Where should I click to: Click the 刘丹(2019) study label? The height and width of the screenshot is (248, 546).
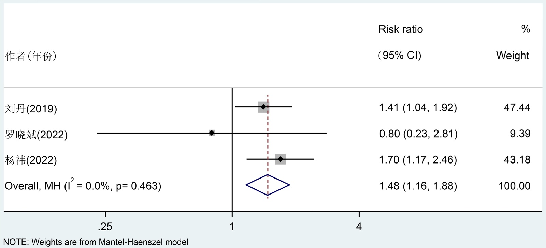tap(31, 109)
